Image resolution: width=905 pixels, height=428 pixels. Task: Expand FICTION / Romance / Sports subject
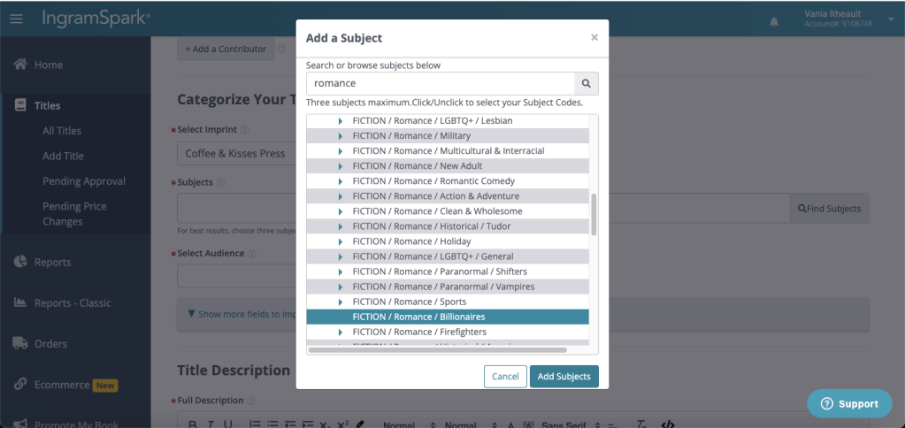pyautogui.click(x=341, y=302)
